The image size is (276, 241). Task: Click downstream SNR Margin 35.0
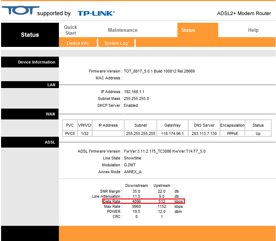pos(136,191)
